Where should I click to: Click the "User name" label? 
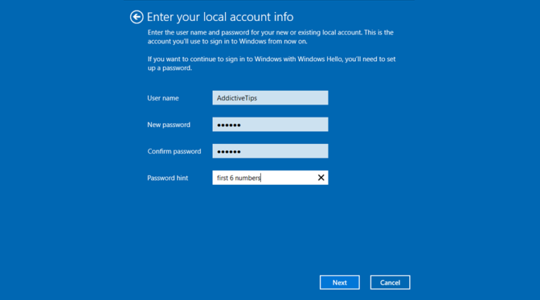click(x=163, y=98)
